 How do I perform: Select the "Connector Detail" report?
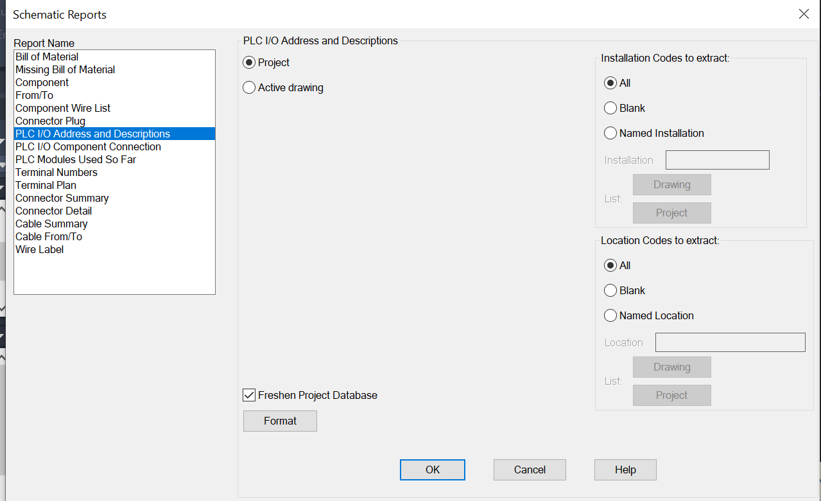click(53, 211)
